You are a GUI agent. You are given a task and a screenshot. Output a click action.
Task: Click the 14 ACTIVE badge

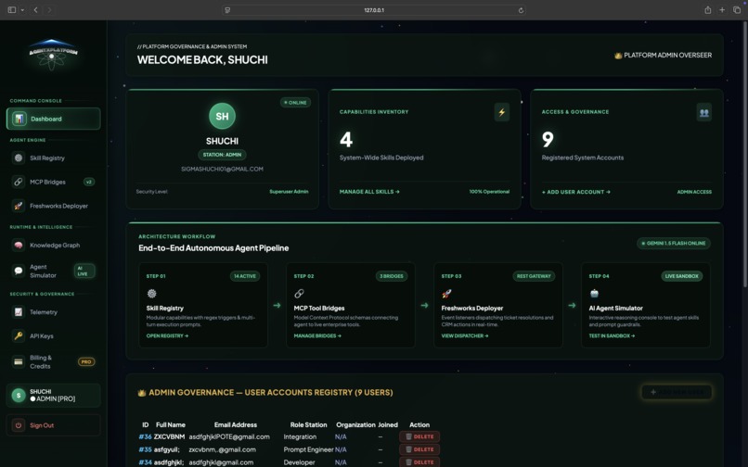(245, 276)
